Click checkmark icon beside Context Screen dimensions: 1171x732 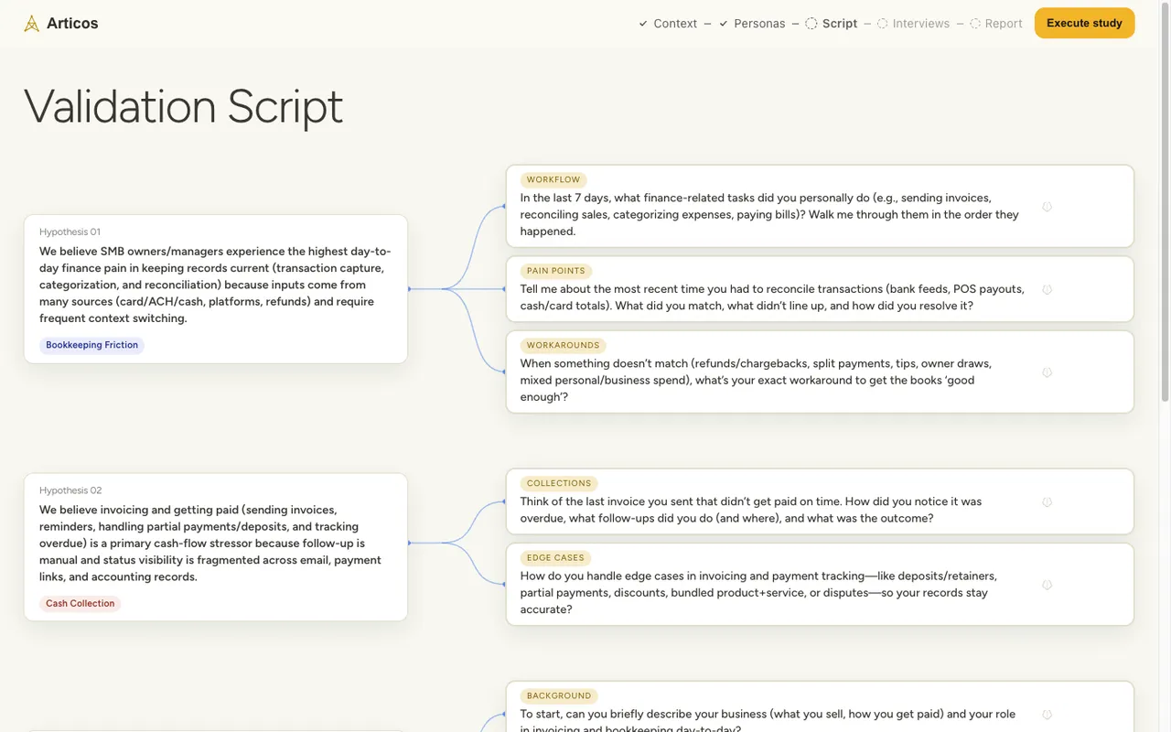click(x=643, y=24)
